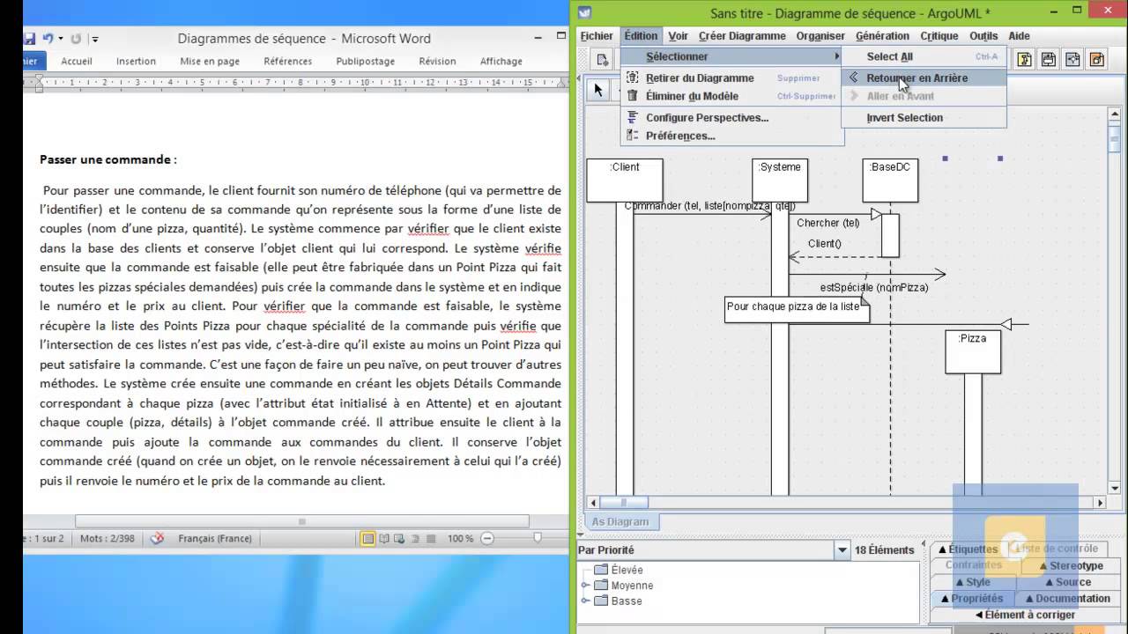This screenshot has width=1128, height=634.
Task: Open the Propriétés tab
Action: coord(972,599)
